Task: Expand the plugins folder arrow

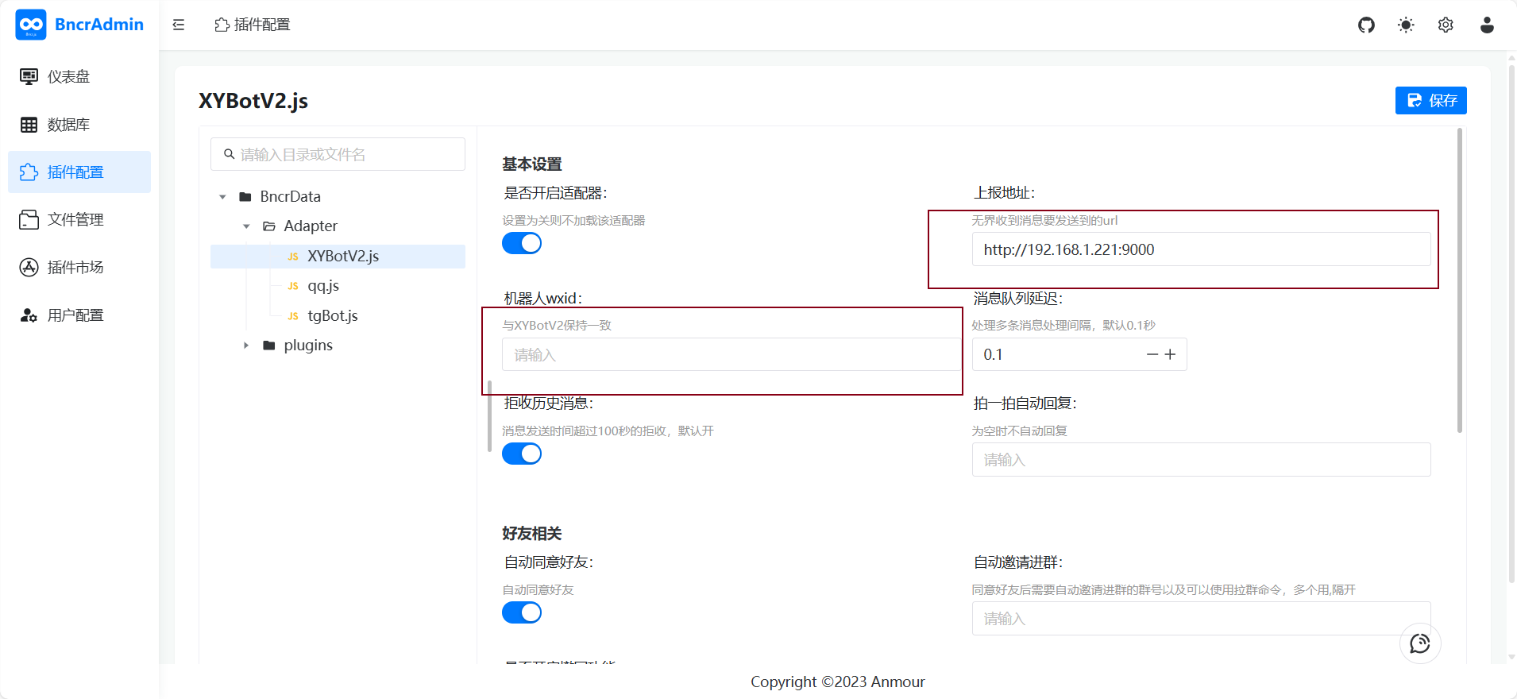Action: [246, 346]
